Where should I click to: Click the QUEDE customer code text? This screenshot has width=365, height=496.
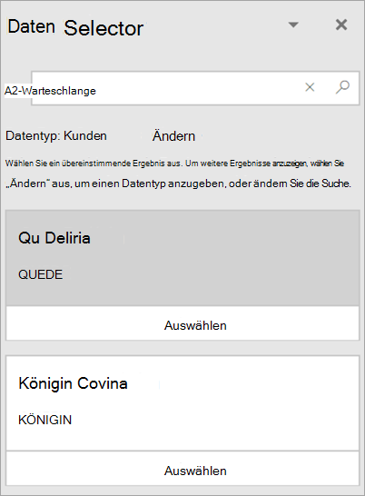pyautogui.click(x=41, y=274)
